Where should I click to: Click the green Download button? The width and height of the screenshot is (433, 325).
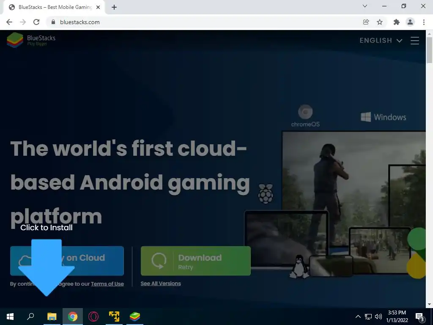coord(196,261)
